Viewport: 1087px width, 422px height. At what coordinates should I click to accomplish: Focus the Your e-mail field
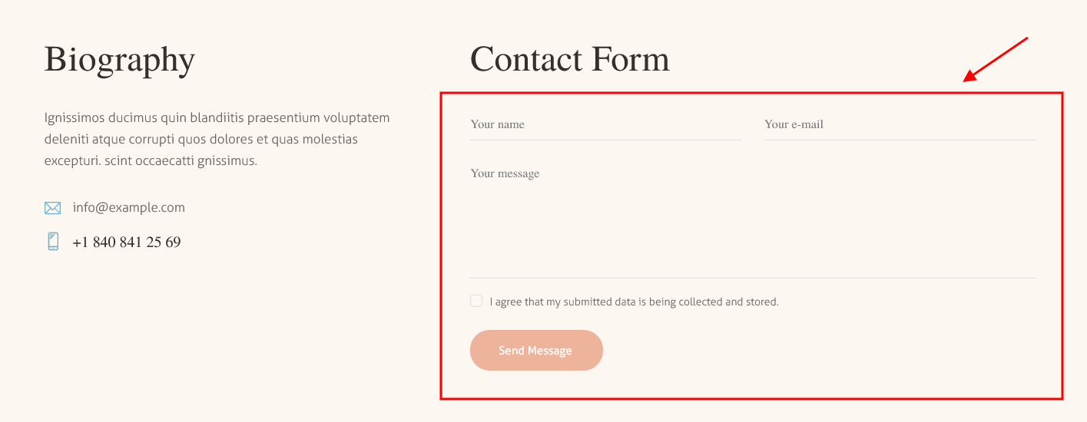pos(900,124)
